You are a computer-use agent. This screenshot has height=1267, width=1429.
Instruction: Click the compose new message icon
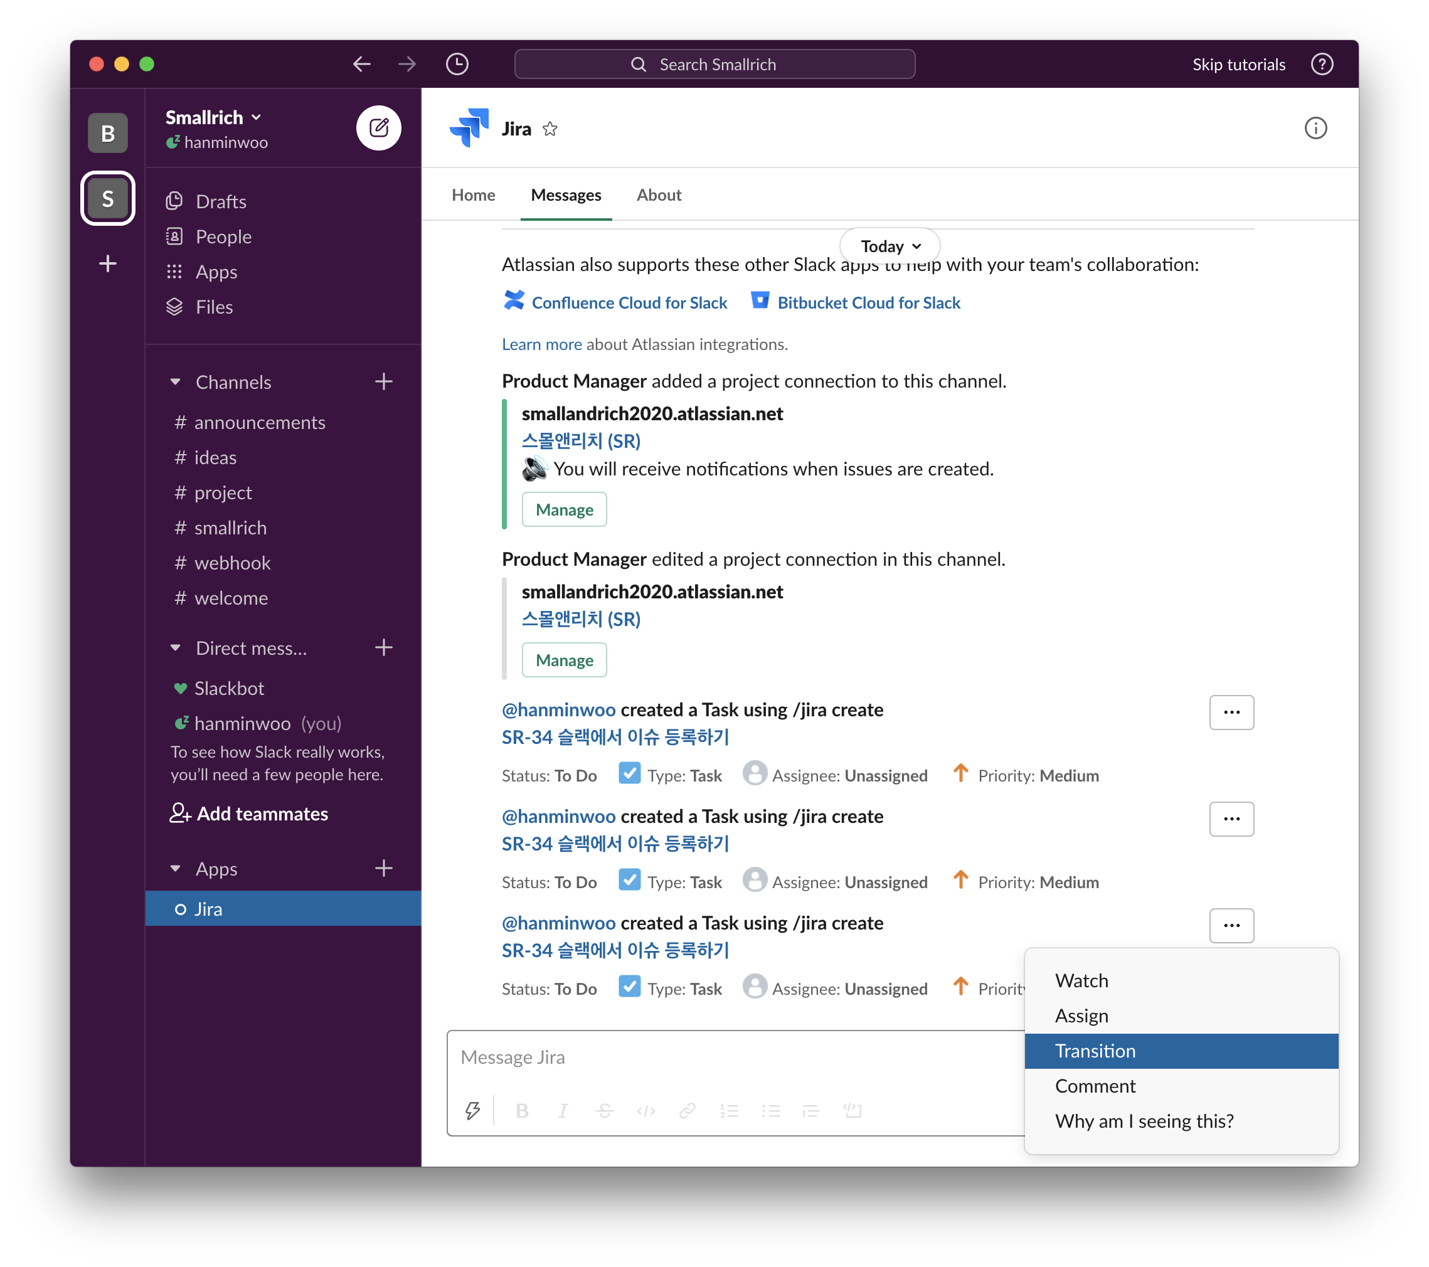pos(378,128)
